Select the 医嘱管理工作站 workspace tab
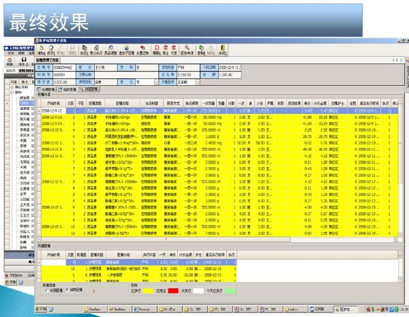This screenshot has height=317, width=409. click(x=47, y=60)
